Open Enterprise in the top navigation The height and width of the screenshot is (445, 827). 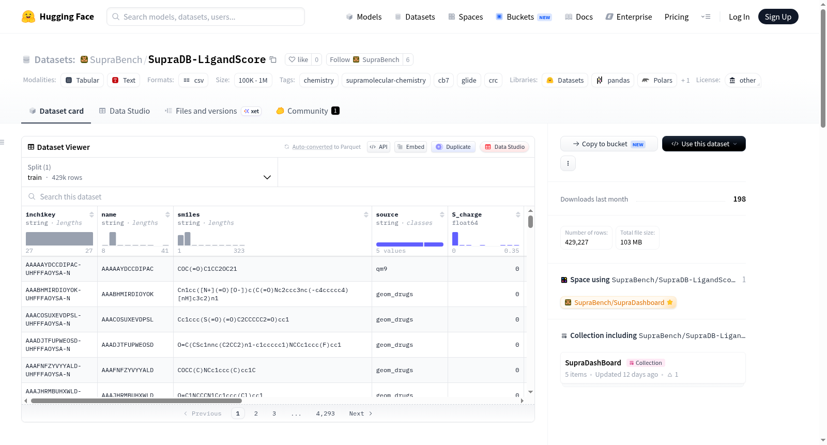coord(629,17)
